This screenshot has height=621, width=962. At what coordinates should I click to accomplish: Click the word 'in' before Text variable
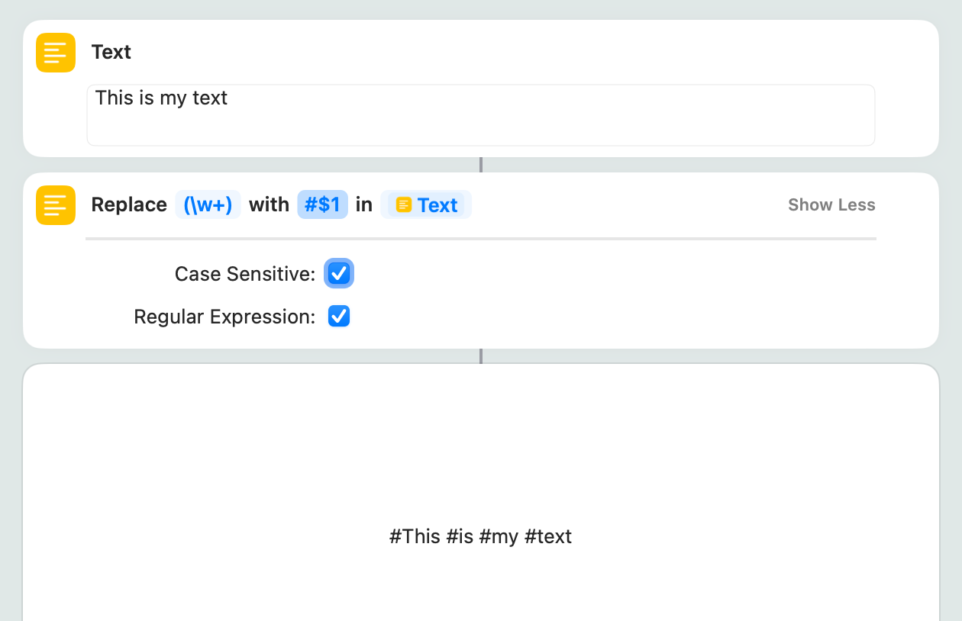[x=364, y=204]
